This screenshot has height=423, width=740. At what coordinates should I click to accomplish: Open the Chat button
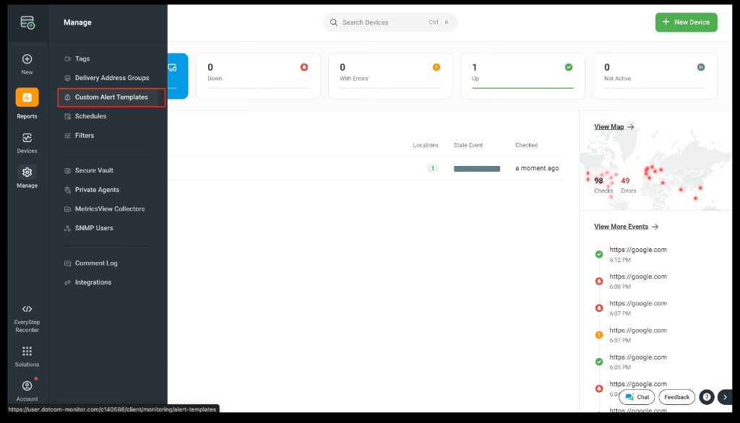click(637, 397)
